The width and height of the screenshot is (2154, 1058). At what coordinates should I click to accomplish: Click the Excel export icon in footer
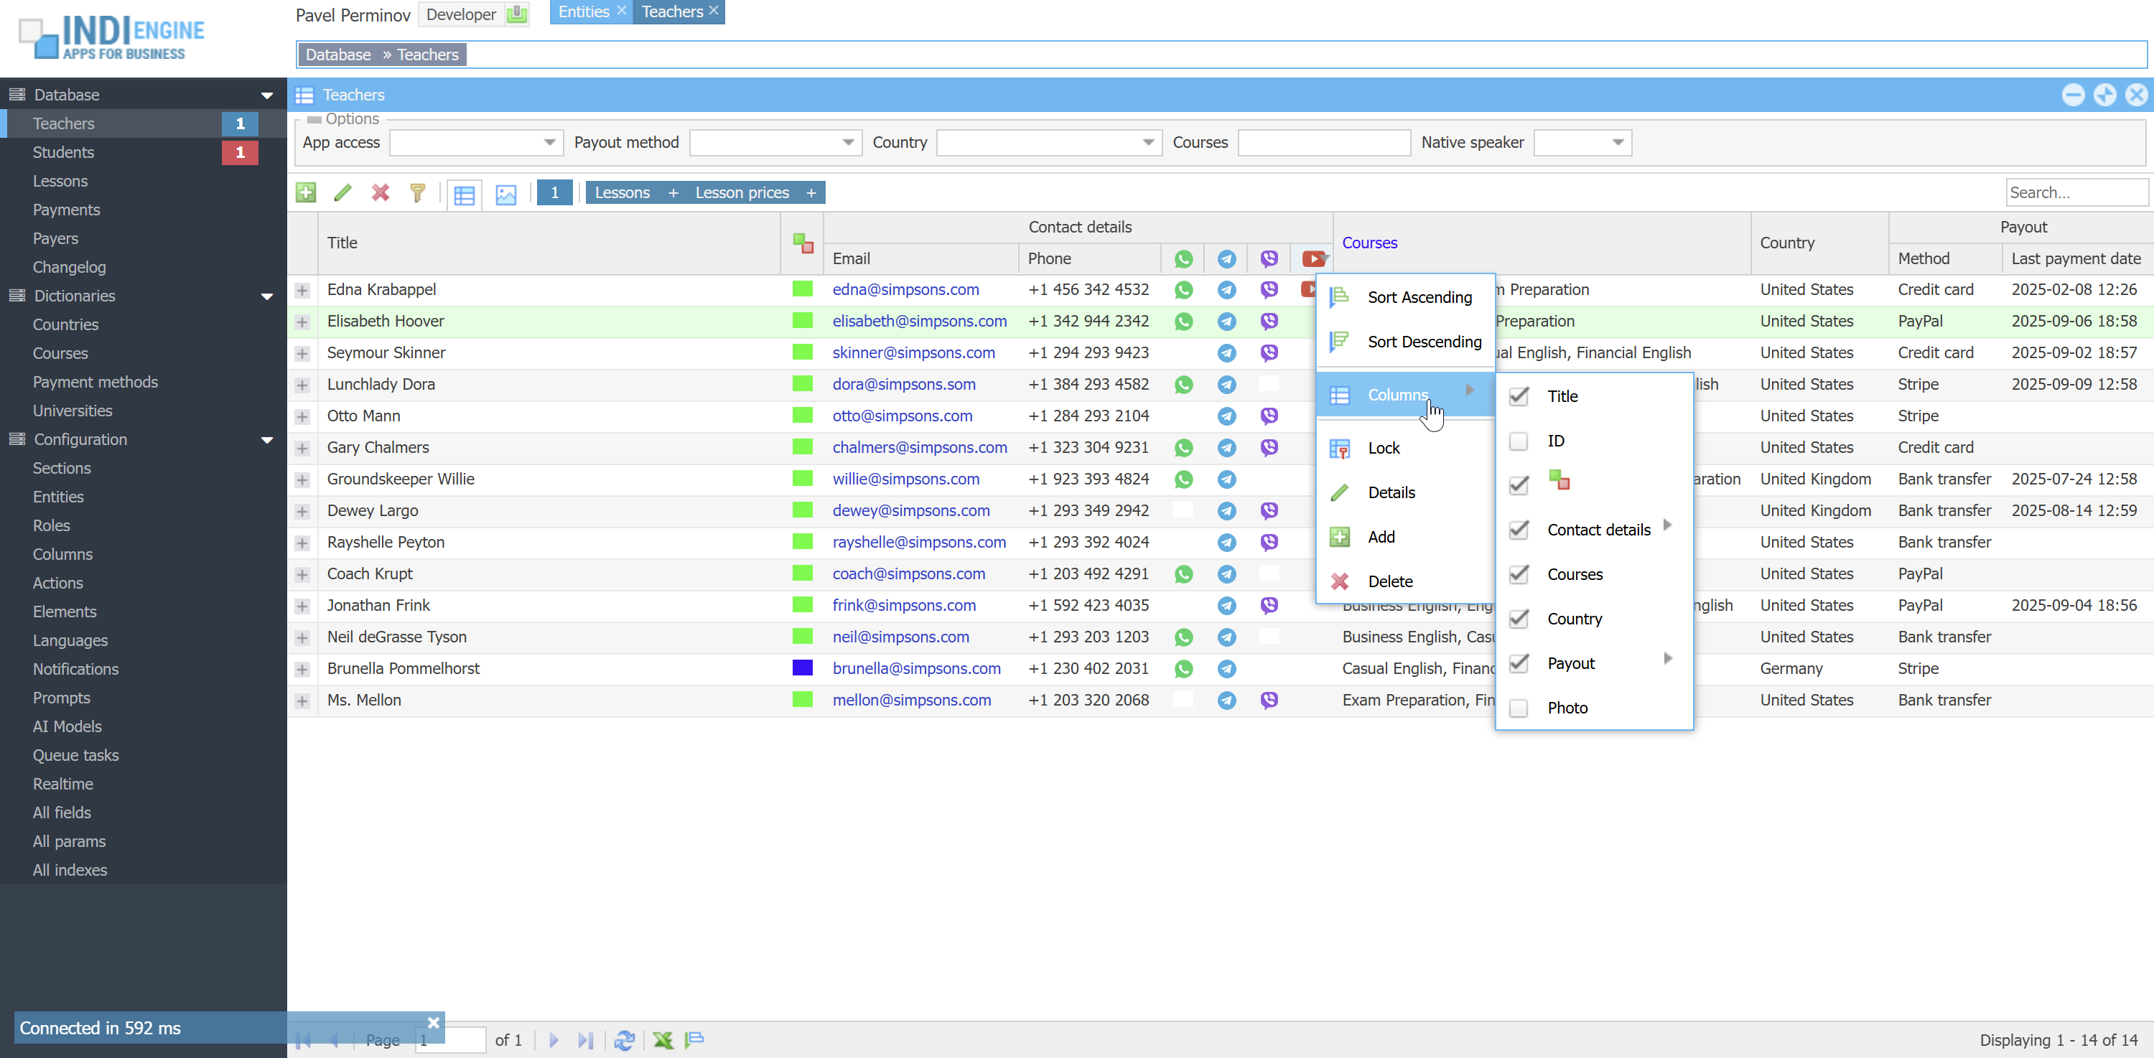(663, 1039)
